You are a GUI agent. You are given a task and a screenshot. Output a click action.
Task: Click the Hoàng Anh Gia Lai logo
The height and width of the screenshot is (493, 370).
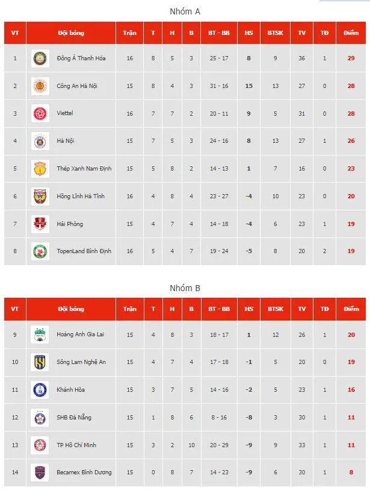click(x=40, y=334)
